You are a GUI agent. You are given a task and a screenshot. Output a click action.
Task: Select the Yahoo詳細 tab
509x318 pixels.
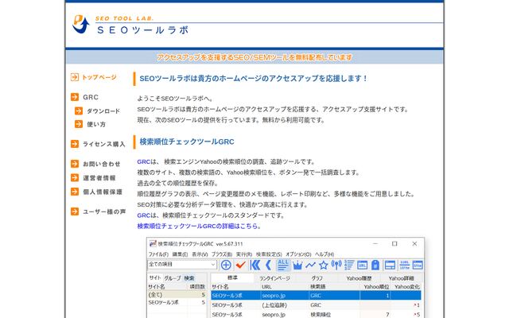401,278
